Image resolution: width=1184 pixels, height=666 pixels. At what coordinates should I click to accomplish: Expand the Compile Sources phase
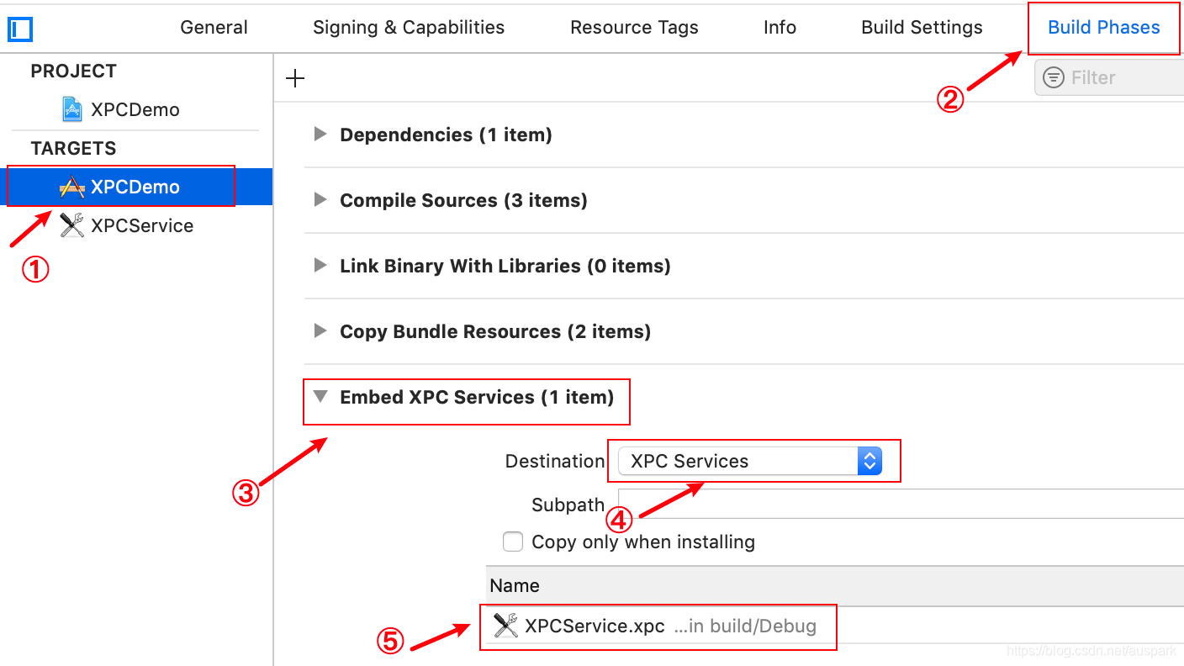coord(320,200)
